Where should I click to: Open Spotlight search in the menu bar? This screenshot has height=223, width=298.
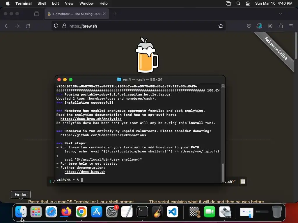[238, 3]
